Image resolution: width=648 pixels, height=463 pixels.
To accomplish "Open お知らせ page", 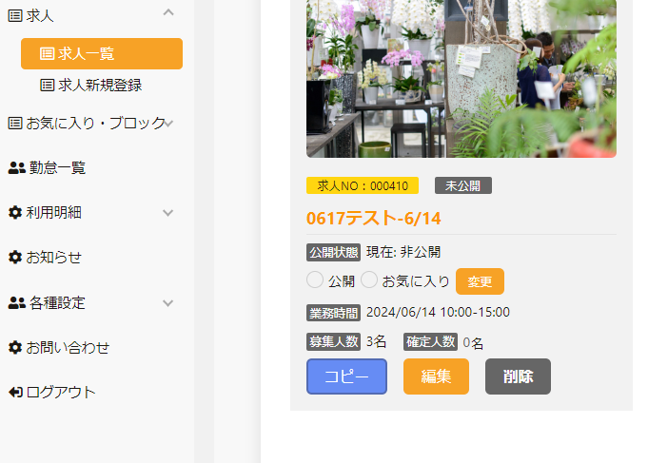I will point(45,257).
